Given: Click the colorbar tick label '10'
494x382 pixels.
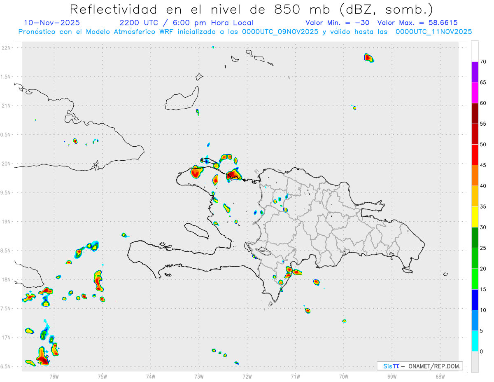Looking at the screenshot, I should [x=483, y=310].
